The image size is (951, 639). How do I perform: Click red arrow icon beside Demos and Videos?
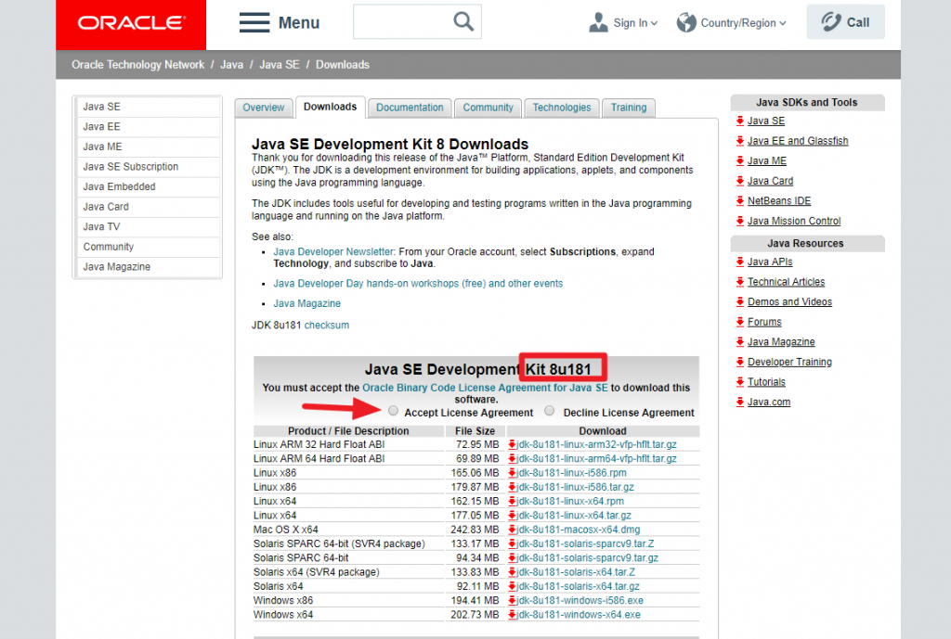pos(740,301)
